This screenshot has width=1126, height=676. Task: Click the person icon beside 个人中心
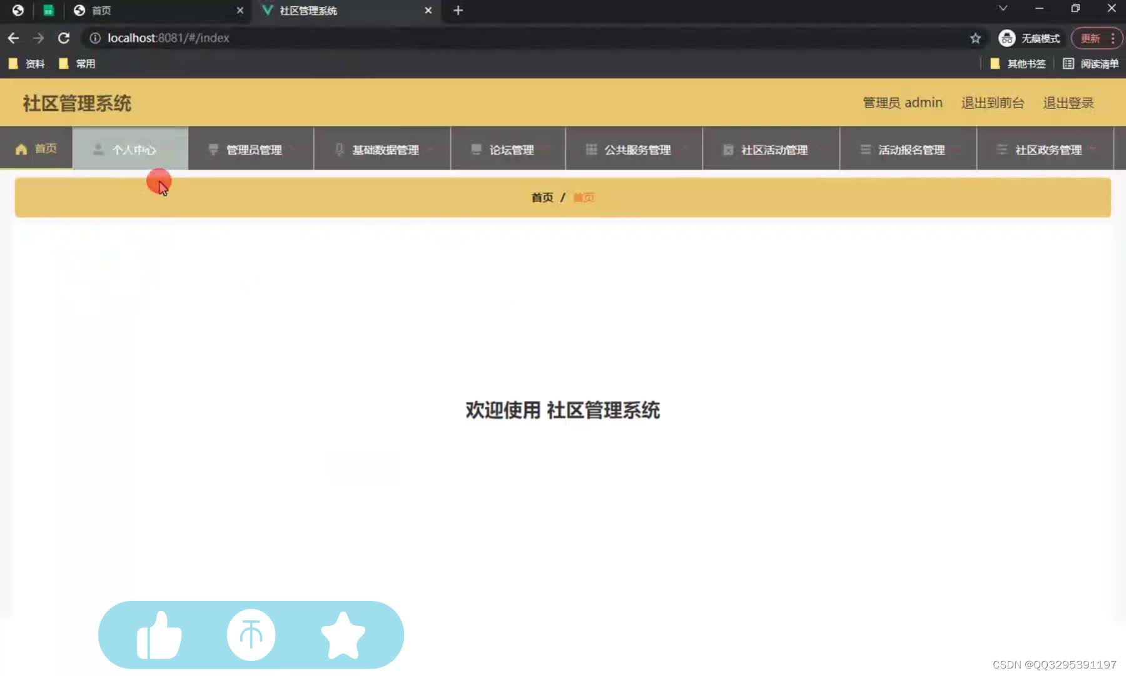click(x=98, y=149)
